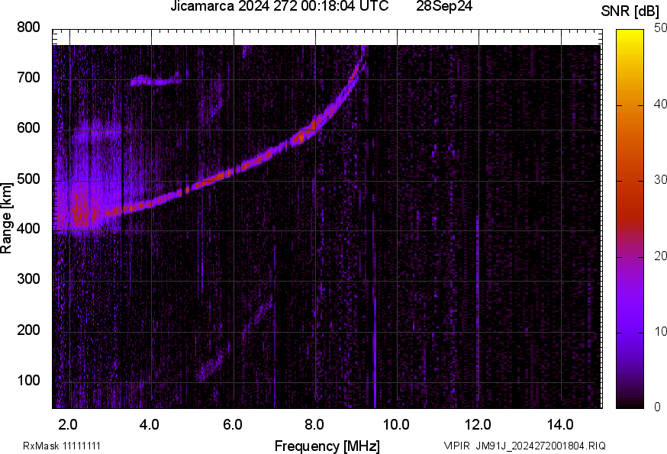
Task: Click the vertical interference line at 9.5 MHz
Action: (375, 272)
